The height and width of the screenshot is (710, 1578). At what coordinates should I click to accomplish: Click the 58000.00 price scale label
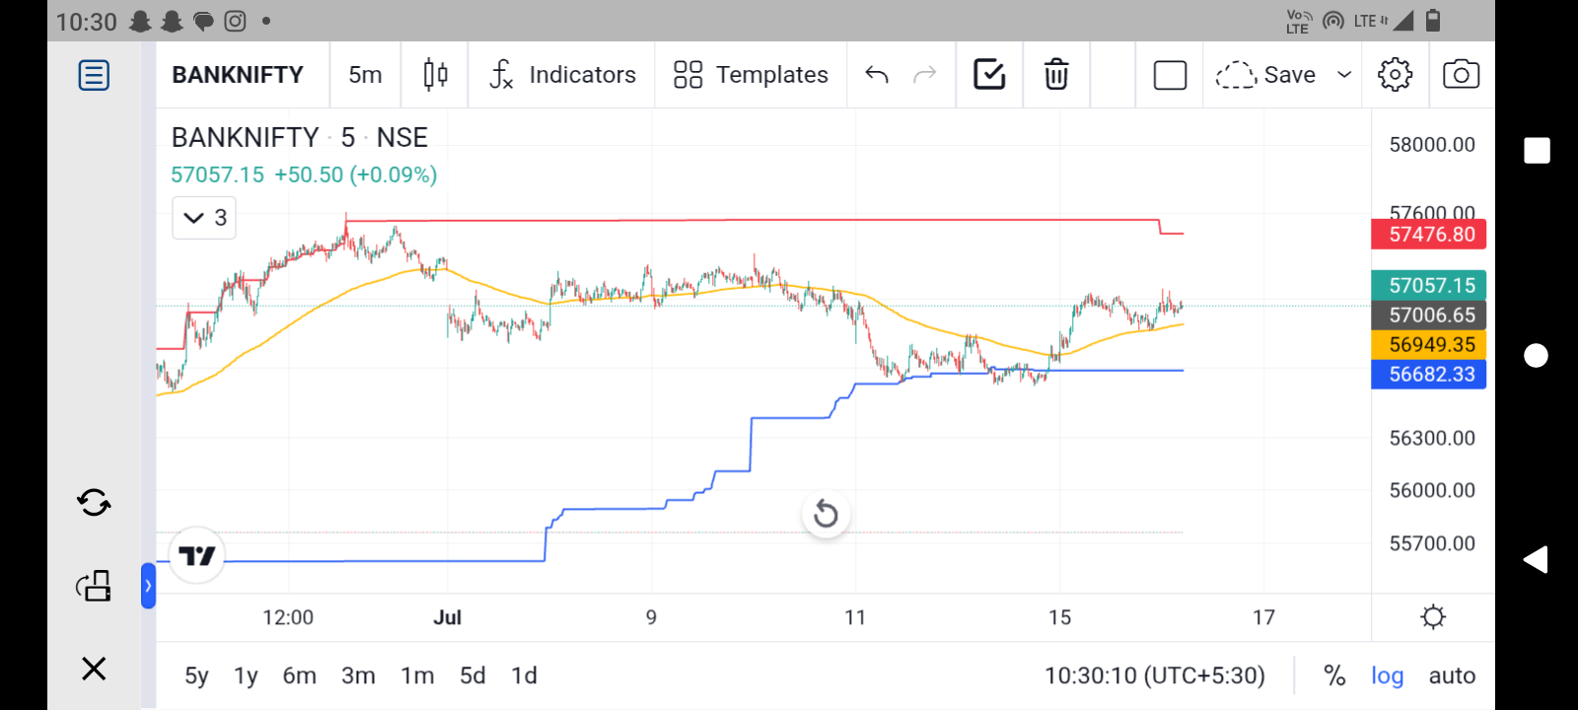[x=1432, y=145]
